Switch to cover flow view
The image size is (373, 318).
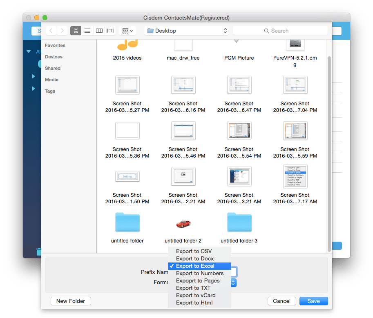click(x=110, y=31)
